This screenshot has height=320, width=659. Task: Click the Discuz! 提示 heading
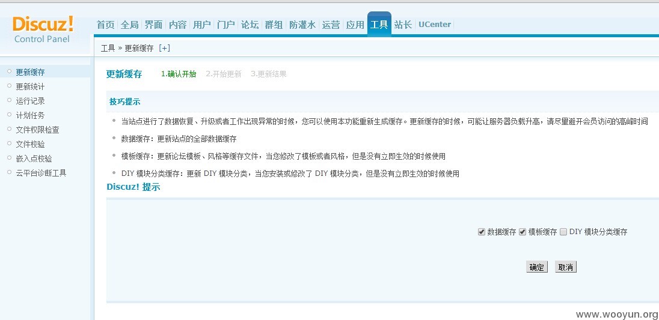point(133,187)
